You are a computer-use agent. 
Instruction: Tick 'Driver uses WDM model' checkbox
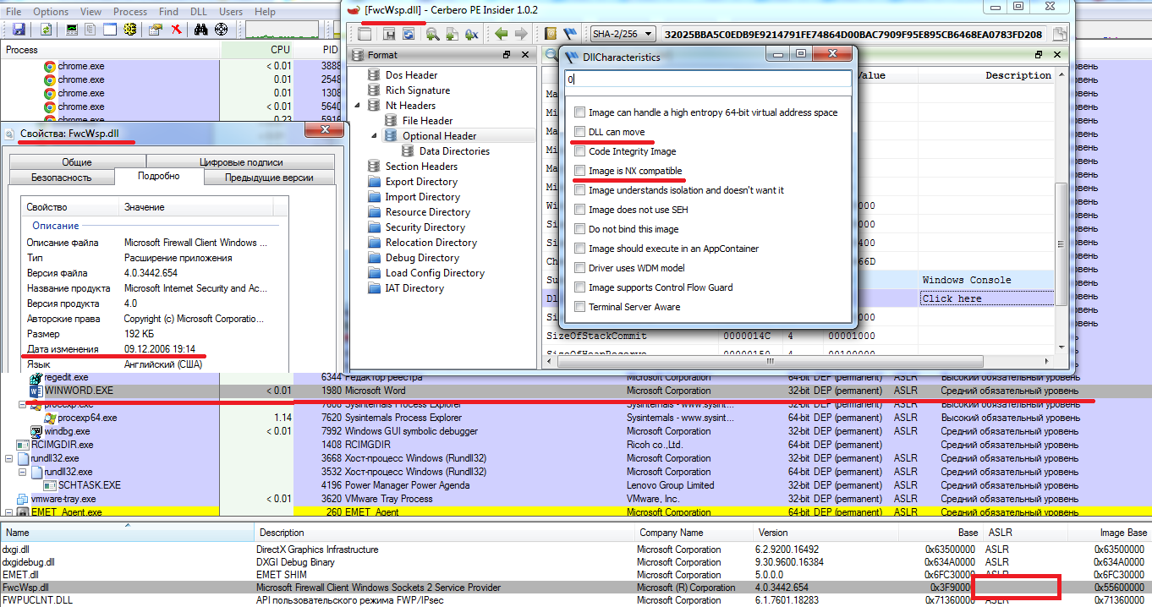579,268
